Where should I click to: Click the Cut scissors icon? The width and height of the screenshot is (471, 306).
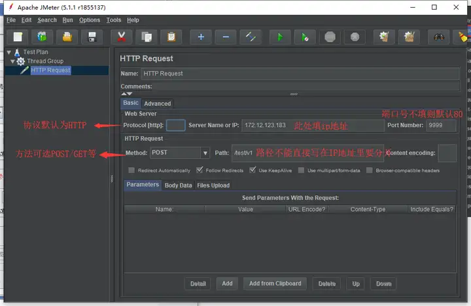point(122,37)
